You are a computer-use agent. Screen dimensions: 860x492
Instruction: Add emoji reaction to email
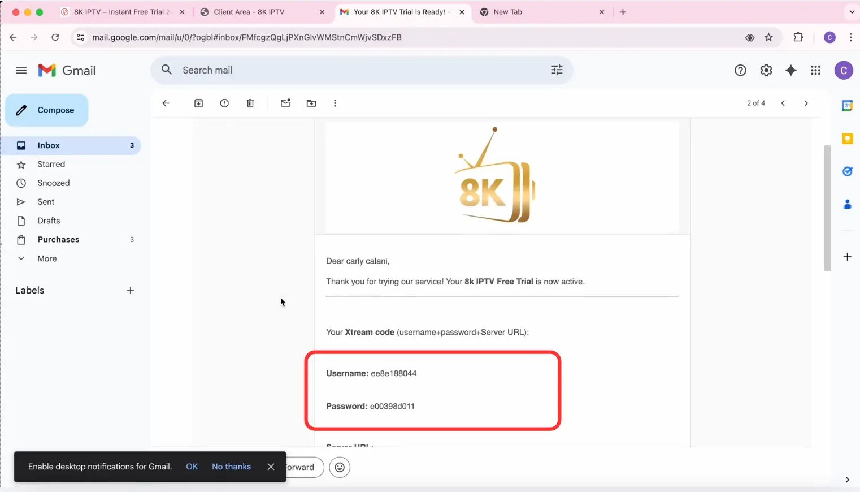pos(340,467)
